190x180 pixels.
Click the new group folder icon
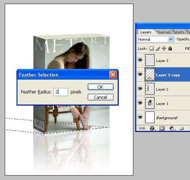click(x=182, y=128)
